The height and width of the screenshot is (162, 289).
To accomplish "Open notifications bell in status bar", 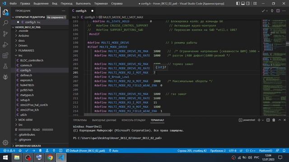I will point(284,151).
